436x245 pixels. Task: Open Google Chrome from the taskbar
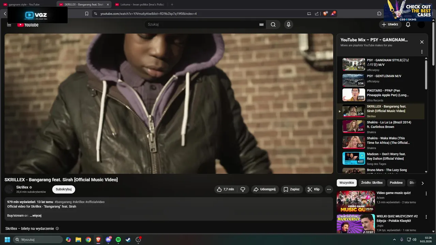(88, 240)
